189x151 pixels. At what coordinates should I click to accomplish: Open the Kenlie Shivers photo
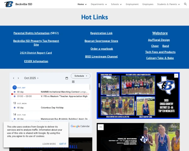click(138, 137)
